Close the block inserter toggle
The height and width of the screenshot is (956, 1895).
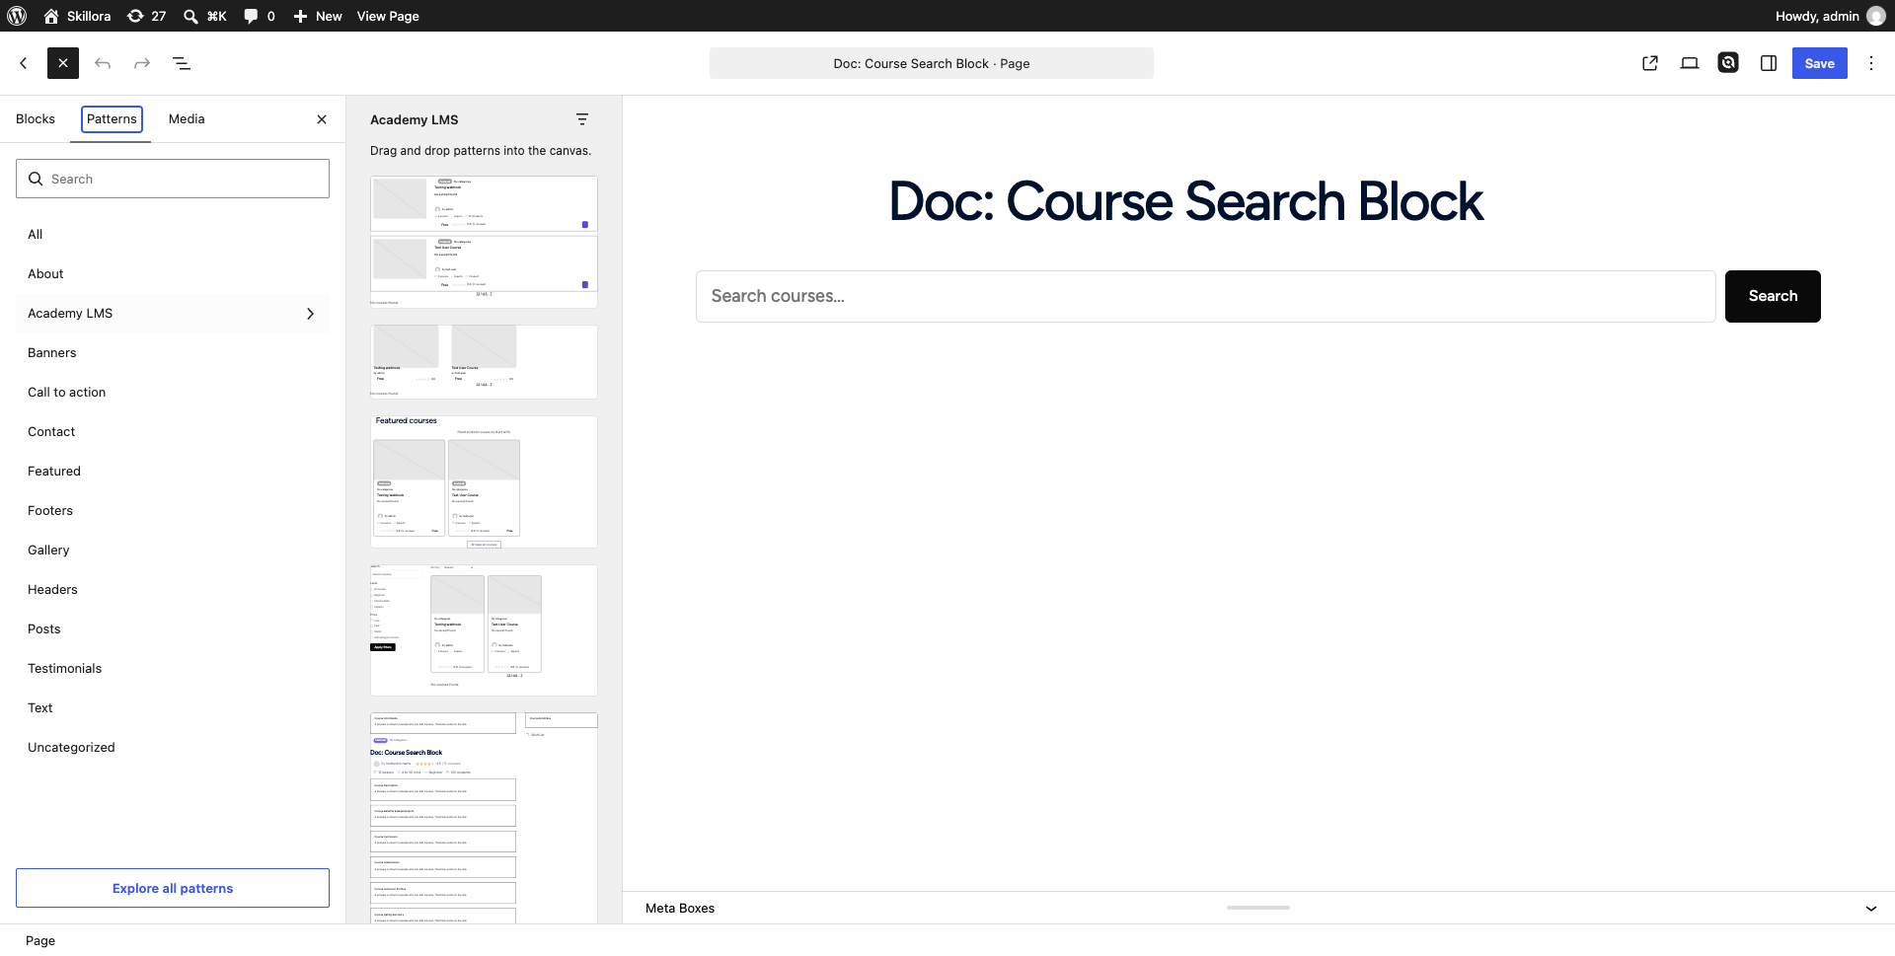(63, 63)
